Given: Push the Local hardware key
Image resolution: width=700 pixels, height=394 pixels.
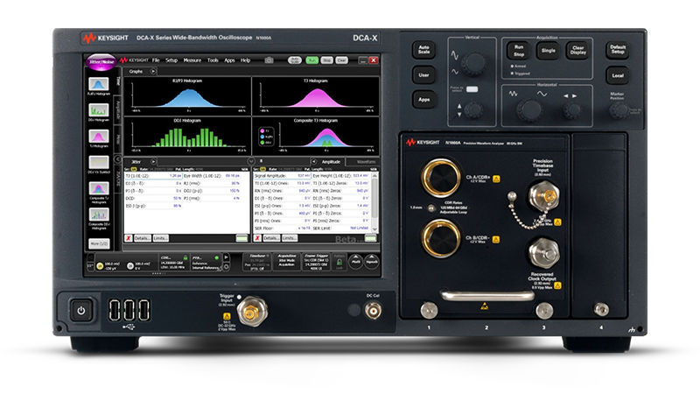Looking at the screenshot, I should point(618,75).
